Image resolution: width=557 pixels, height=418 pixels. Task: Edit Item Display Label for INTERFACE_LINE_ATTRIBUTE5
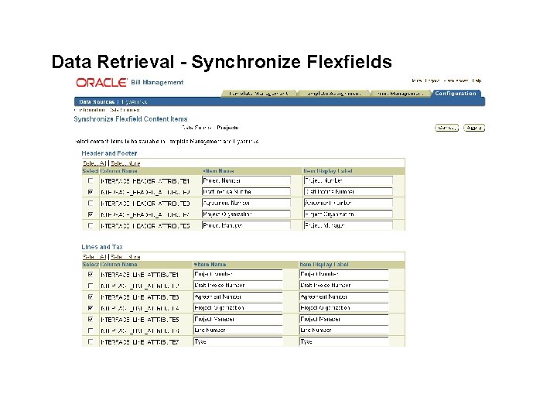pos(343,319)
